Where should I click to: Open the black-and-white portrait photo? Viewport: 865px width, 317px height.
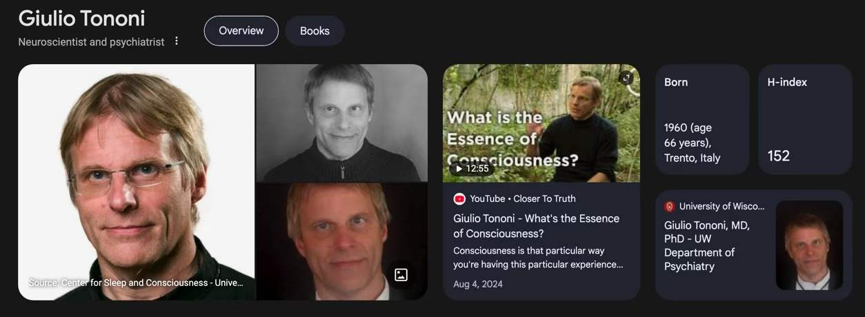pyautogui.click(x=342, y=123)
